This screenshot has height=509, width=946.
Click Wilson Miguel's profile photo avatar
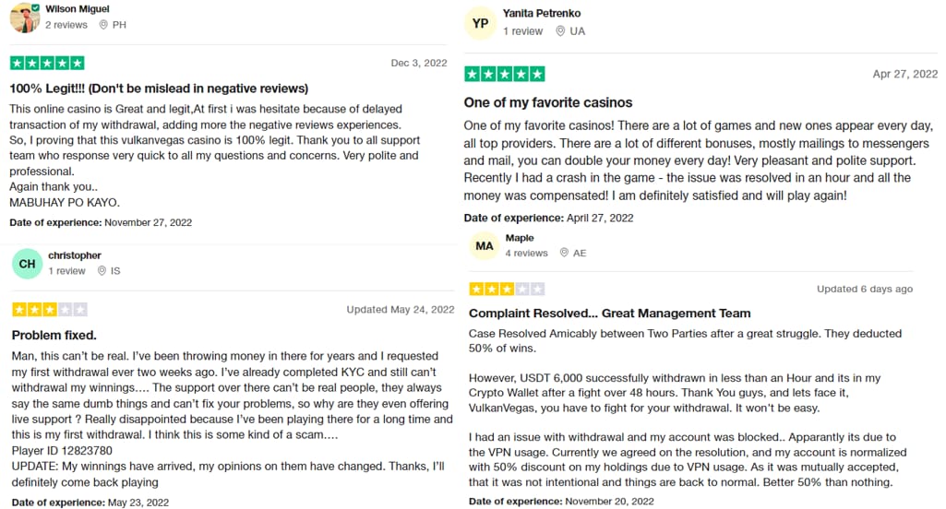tap(25, 17)
